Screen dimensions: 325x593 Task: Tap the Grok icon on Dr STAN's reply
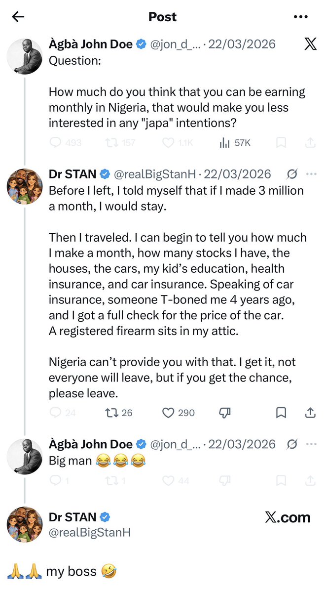click(x=291, y=174)
